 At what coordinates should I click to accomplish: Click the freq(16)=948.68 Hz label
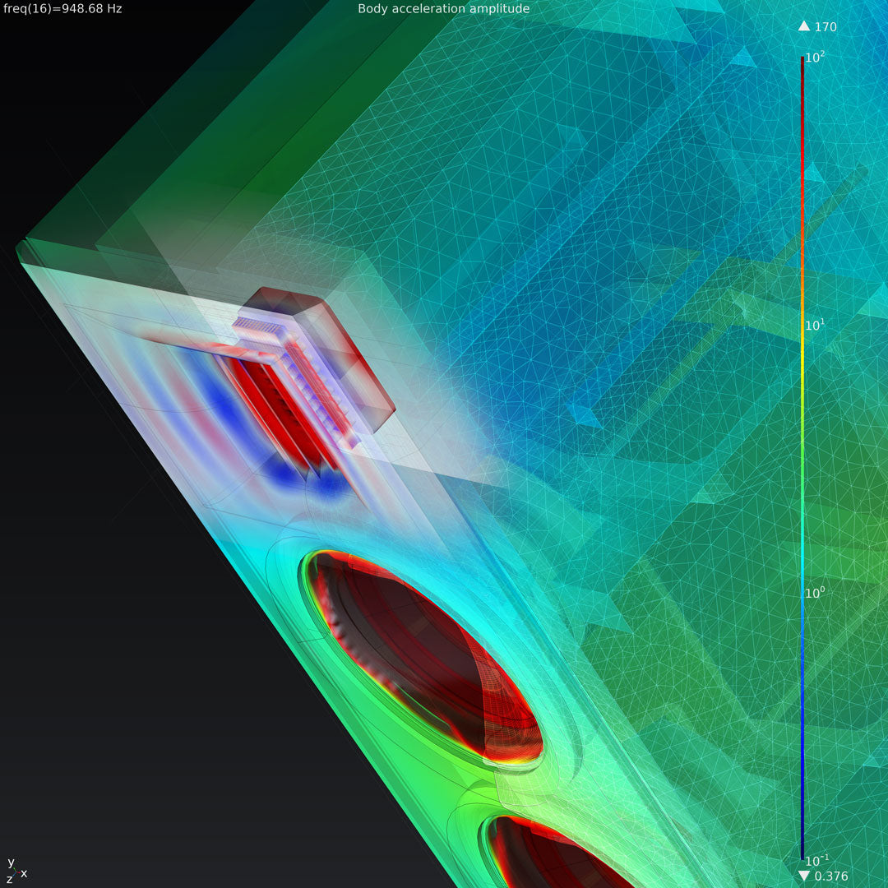coord(62,9)
